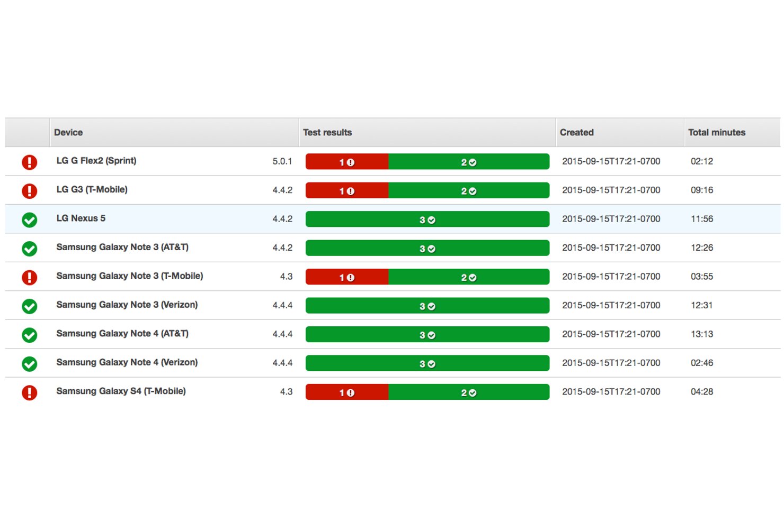784x522 pixels.
Task: Click the failed status icon for LG G Flex2 (Sprint)
Action: coord(30,162)
